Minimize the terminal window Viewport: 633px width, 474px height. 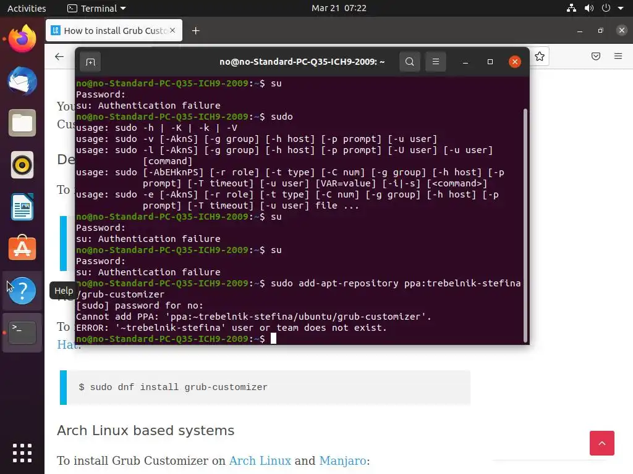[465, 62]
